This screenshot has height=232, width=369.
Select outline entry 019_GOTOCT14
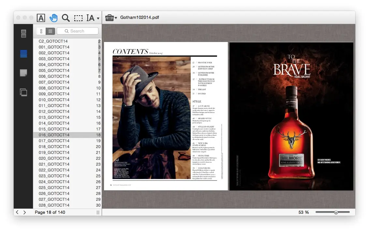click(x=67, y=153)
